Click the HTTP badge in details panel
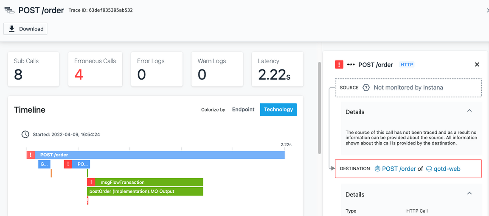The width and height of the screenshot is (489, 216). click(407, 64)
